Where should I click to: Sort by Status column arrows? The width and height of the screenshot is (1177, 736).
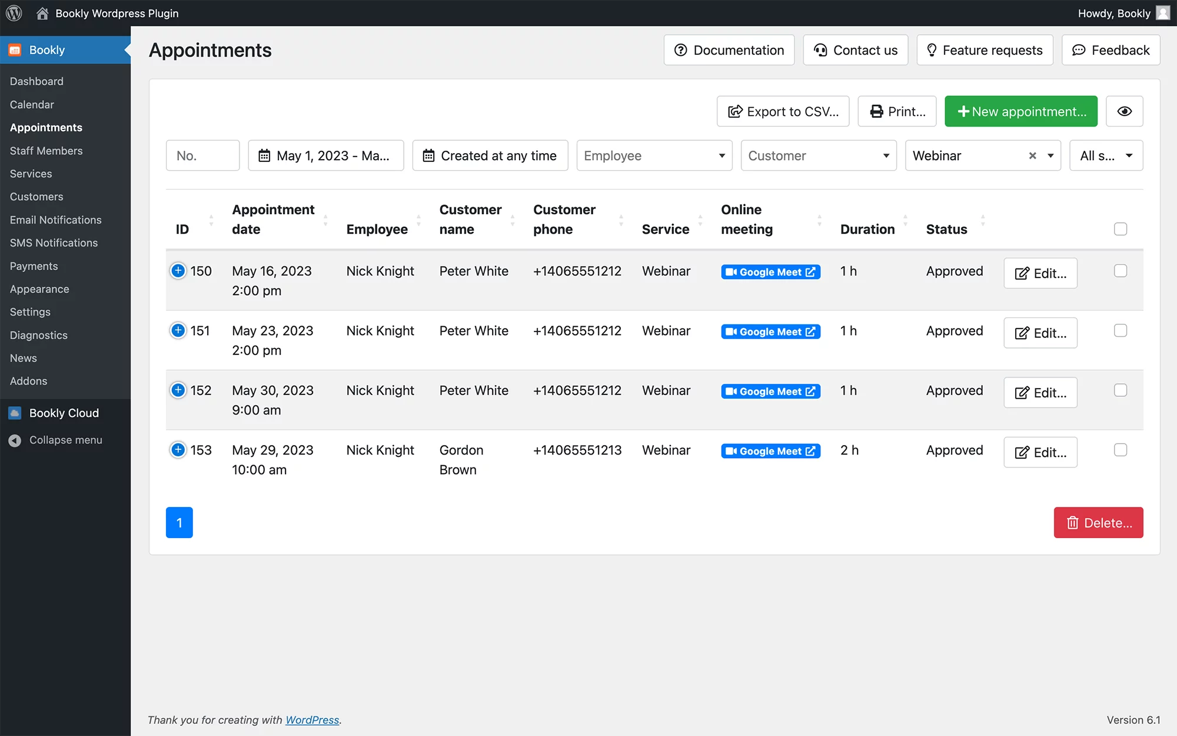pos(982,221)
